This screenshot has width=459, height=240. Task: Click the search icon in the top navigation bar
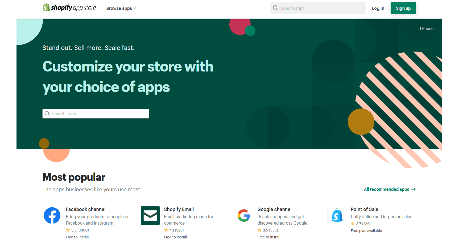click(276, 8)
